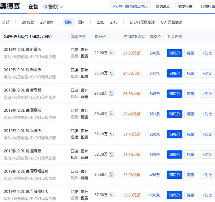Open the 2019款 2.0L 锐·尊享福祉版 model link
Screen dimensions: 215x202
[26, 171]
